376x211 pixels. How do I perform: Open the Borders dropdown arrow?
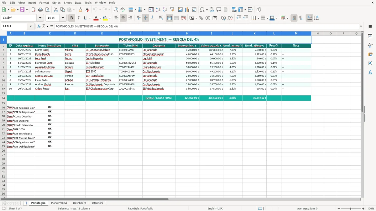tap(258, 18)
